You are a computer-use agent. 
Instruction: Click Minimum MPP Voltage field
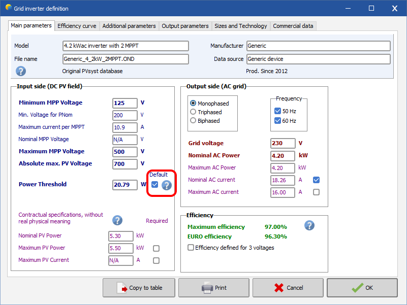(125, 103)
